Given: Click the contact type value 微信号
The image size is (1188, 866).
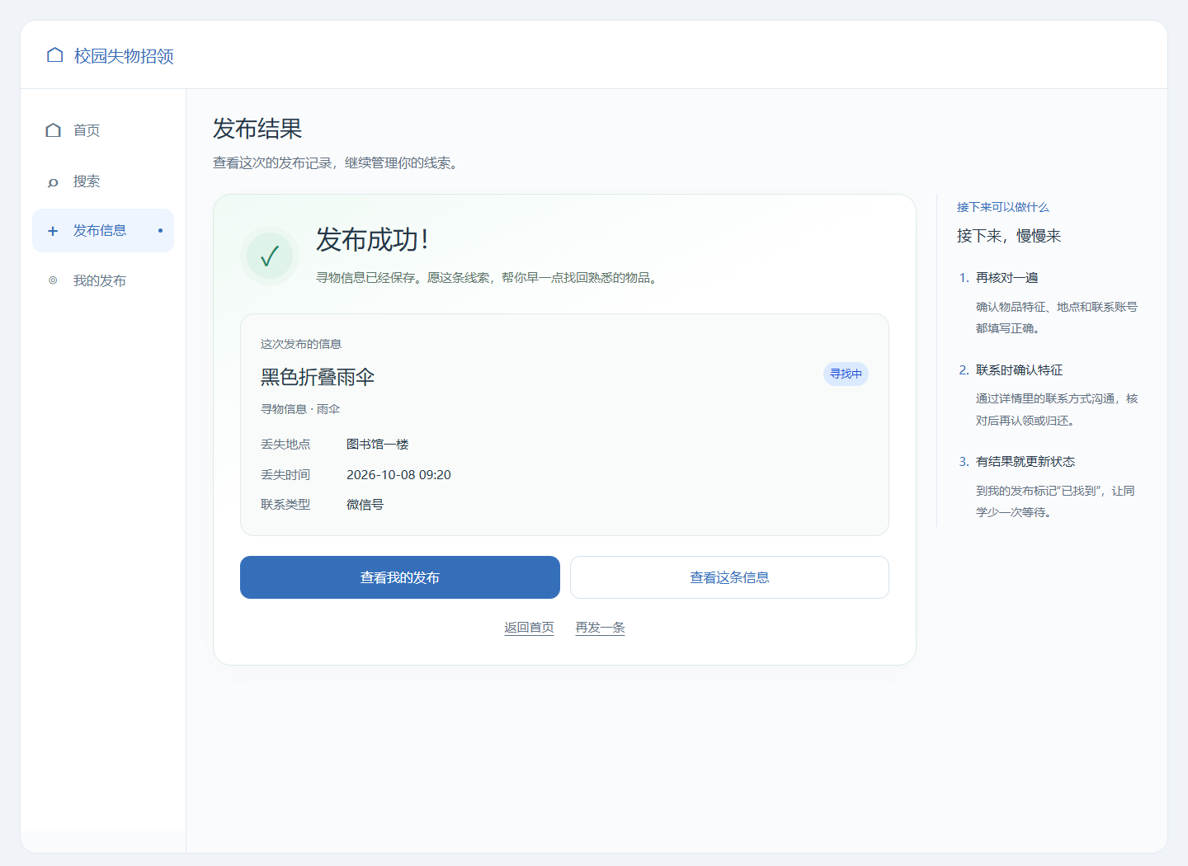Looking at the screenshot, I should [365, 505].
